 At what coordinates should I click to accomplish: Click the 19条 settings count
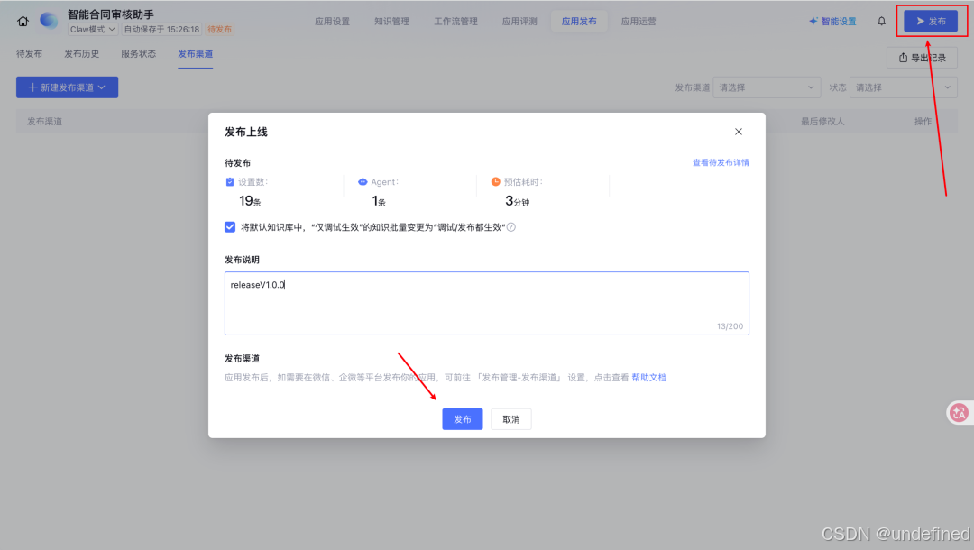pos(250,200)
